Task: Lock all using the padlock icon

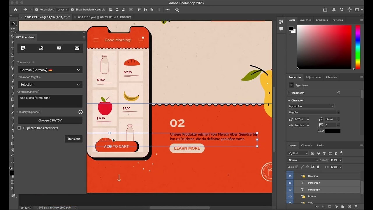Action: point(318,167)
